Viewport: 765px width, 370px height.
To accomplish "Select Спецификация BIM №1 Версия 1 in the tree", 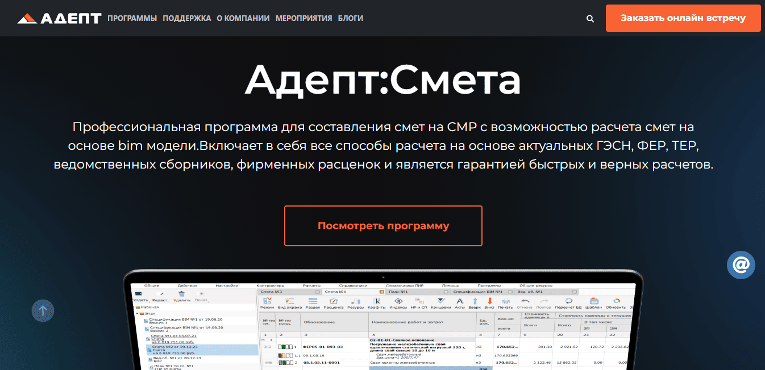I will click(x=186, y=321).
